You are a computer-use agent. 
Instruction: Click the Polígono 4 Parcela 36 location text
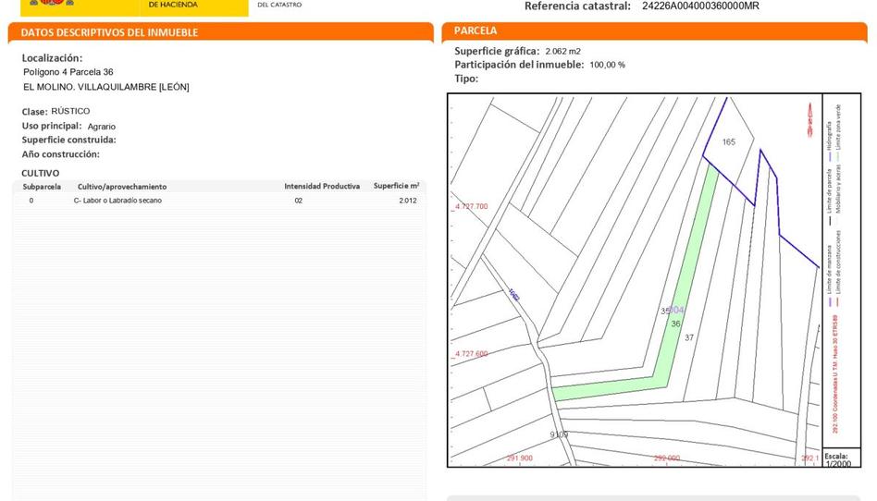pyautogui.click(x=68, y=72)
